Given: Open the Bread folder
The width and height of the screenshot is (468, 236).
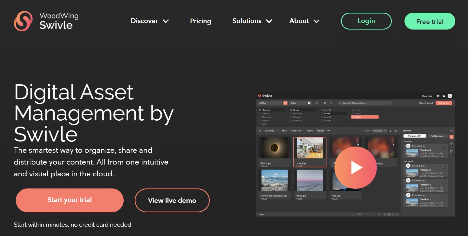Looking at the screenshot, I should pos(356,113).
